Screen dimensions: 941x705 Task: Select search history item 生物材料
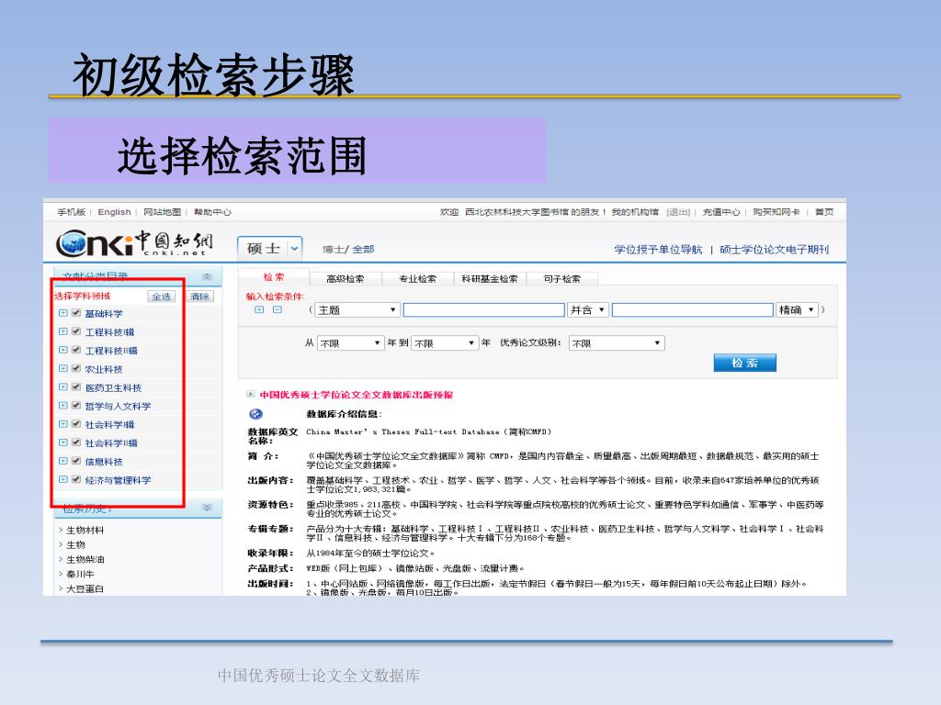click(x=85, y=530)
